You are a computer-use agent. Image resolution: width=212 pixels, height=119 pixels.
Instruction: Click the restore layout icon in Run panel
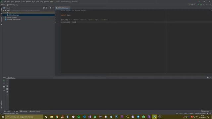(4, 87)
